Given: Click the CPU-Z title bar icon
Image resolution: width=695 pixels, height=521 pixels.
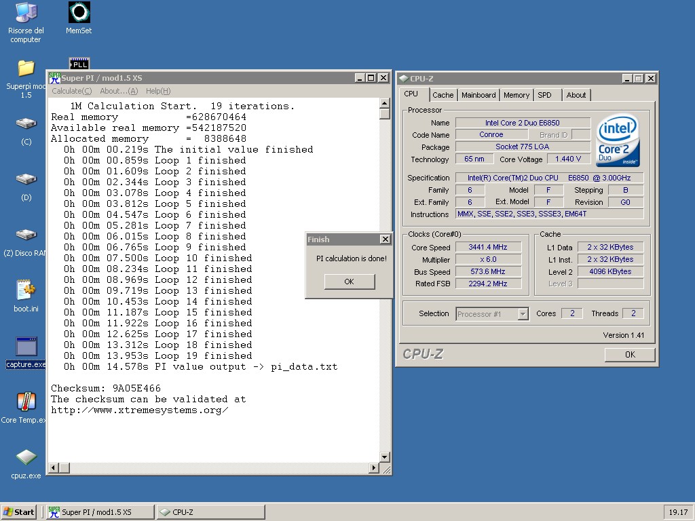Looking at the screenshot, I should tap(403, 79).
